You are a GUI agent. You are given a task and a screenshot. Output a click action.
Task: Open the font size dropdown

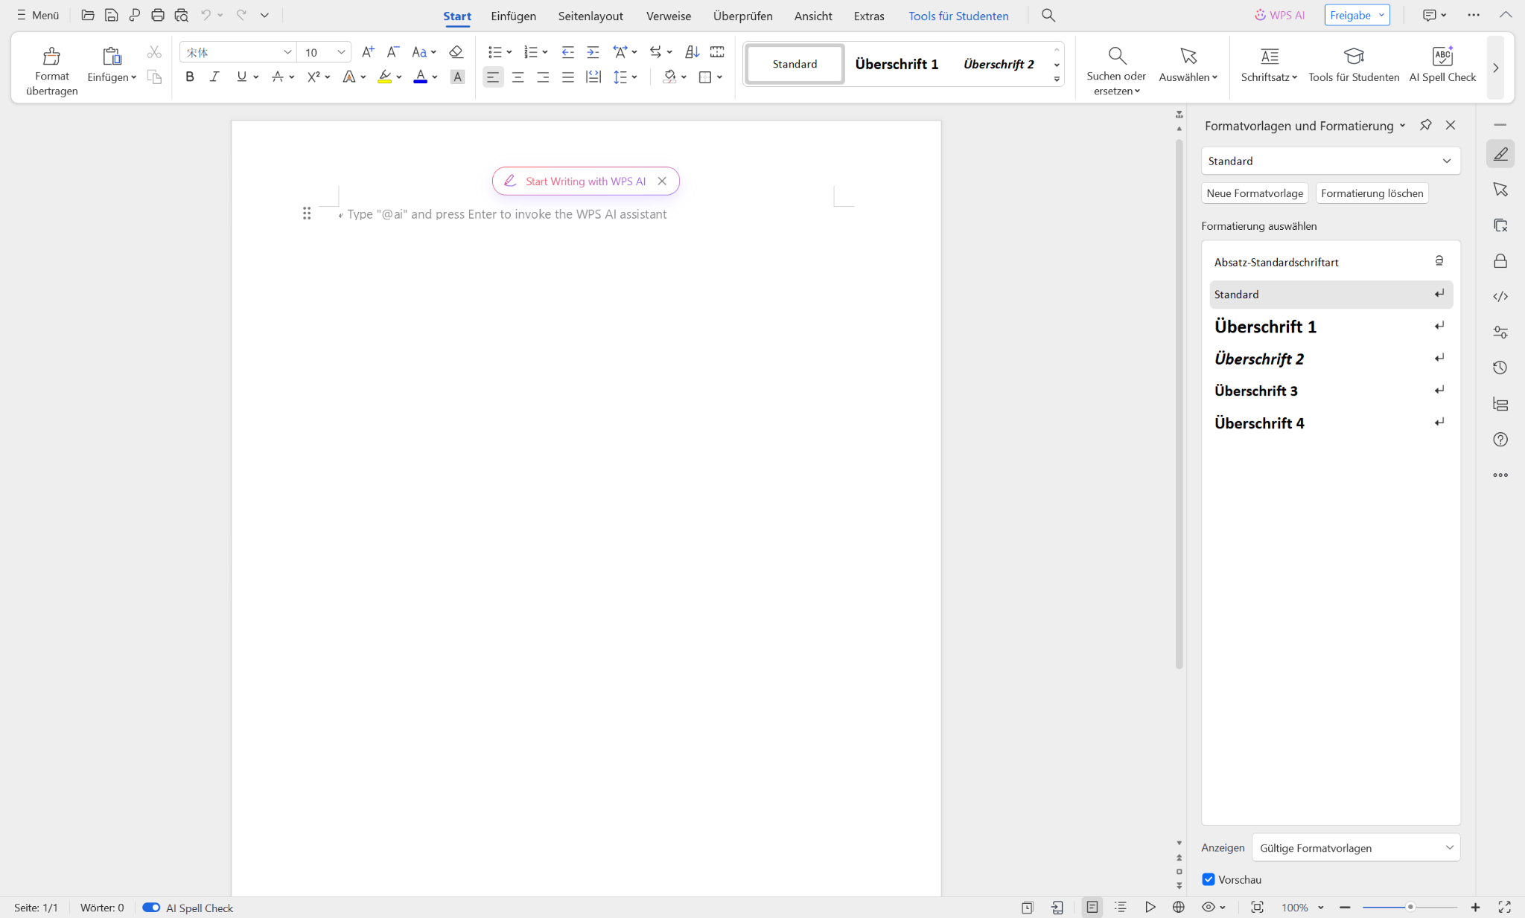pyautogui.click(x=341, y=52)
